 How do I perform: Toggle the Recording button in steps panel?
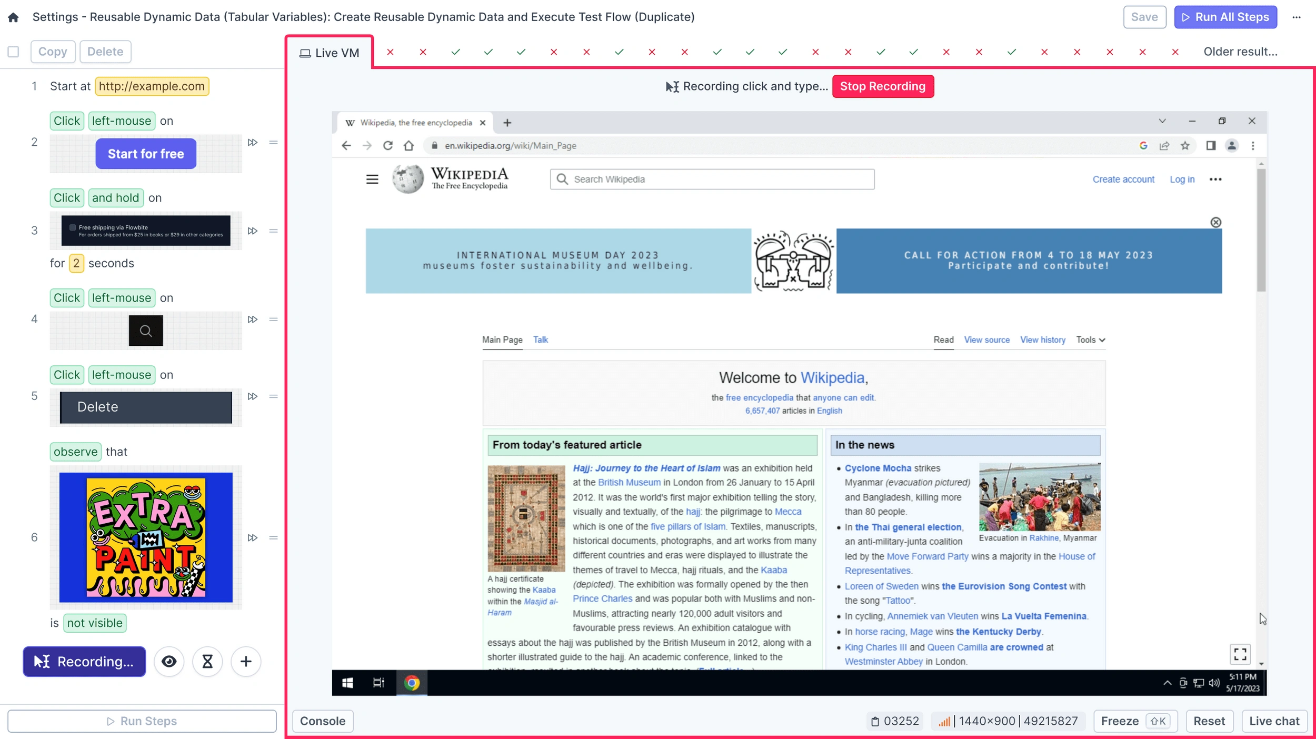click(x=84, y=662)
